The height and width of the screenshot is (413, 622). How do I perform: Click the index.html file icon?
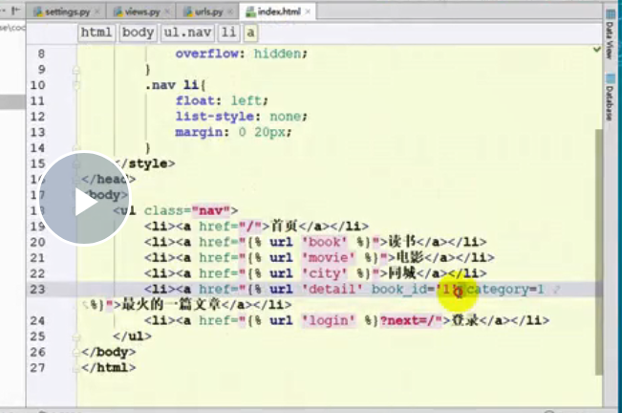pos(250,11)
